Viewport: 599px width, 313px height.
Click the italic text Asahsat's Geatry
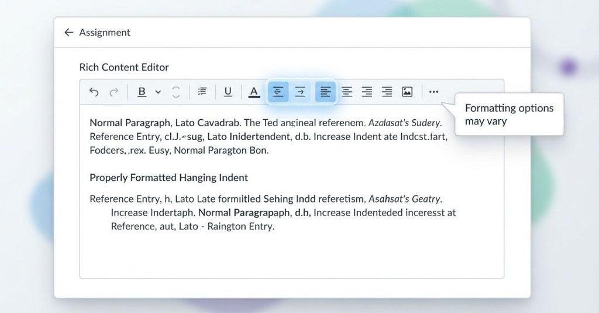click(405, 199)
